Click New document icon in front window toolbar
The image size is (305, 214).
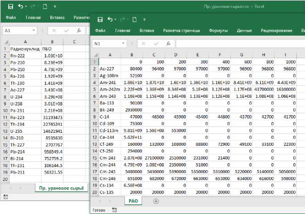(x=134, y=20)
